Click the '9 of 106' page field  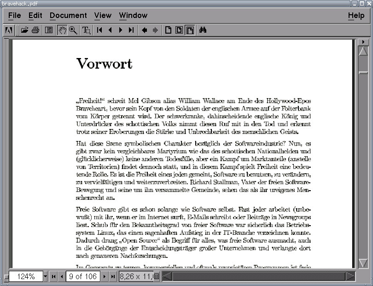(83, 276)
